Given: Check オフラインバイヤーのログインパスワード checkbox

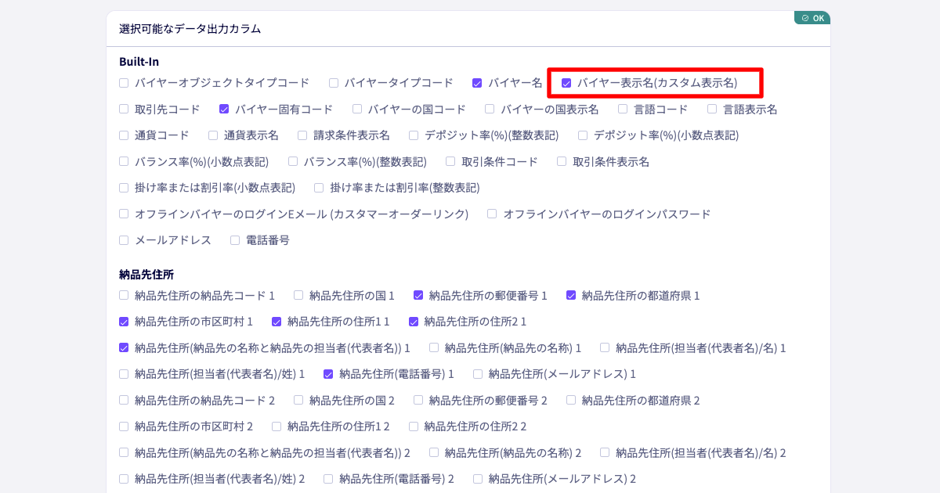Looking at the screenshot, I should 492,214.
